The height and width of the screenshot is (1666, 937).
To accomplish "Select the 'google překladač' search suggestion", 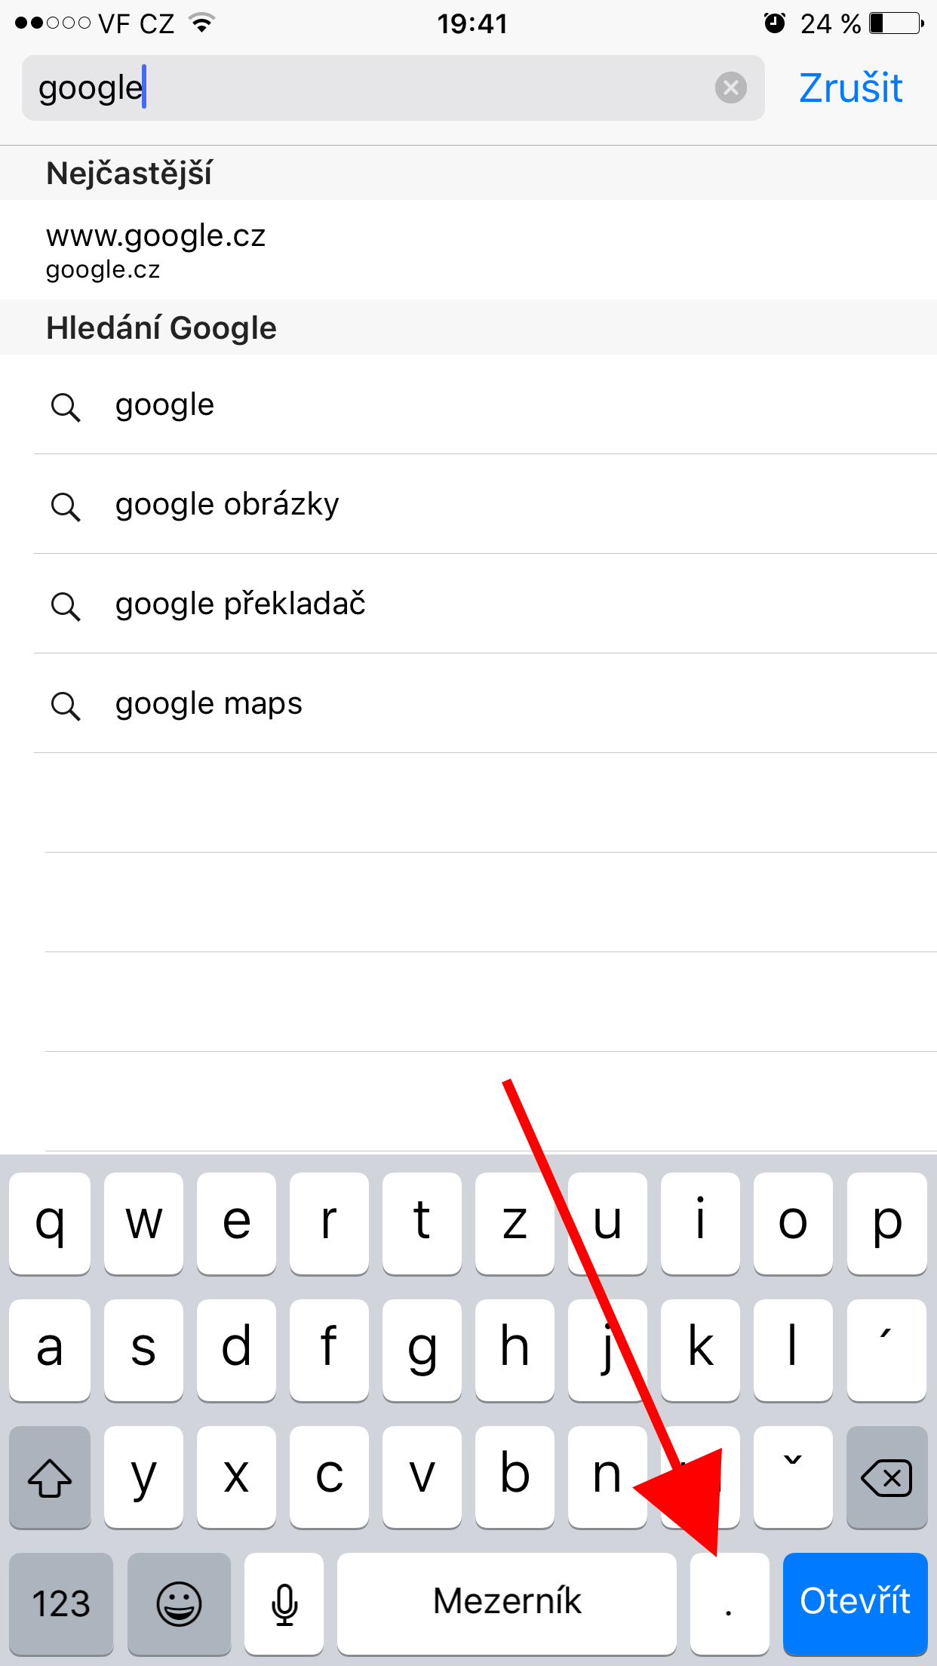I will pyautogui.click(x=240, y=604).
